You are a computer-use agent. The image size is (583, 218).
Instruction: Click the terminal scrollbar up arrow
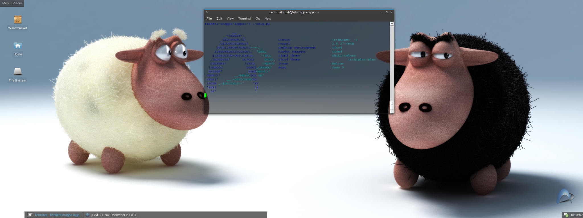click(392, 24)
